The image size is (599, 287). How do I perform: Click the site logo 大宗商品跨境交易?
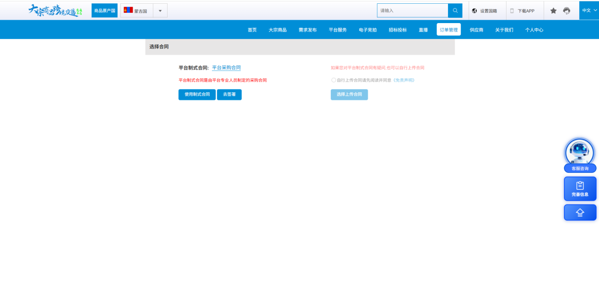(x=56, y=10)
